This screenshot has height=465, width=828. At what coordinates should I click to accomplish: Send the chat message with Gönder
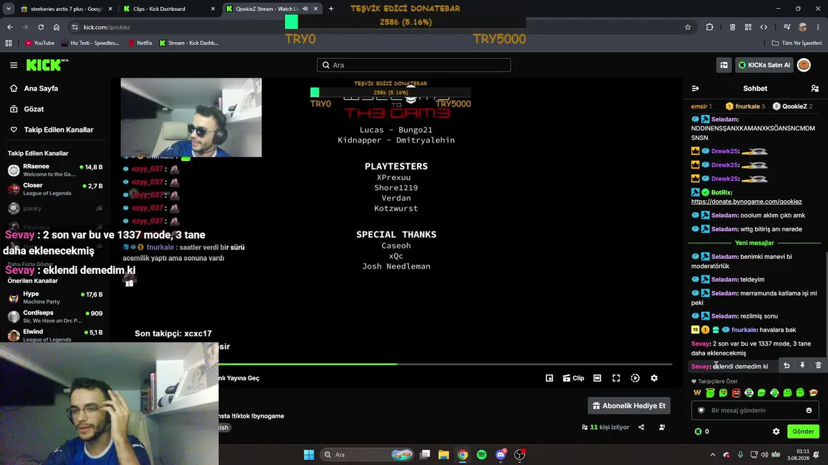pyautogui.click(x=803, y=431)
